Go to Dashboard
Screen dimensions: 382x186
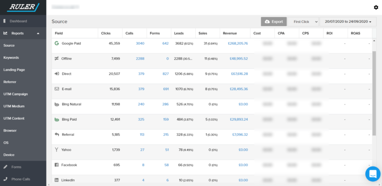(x=18, y=21)
